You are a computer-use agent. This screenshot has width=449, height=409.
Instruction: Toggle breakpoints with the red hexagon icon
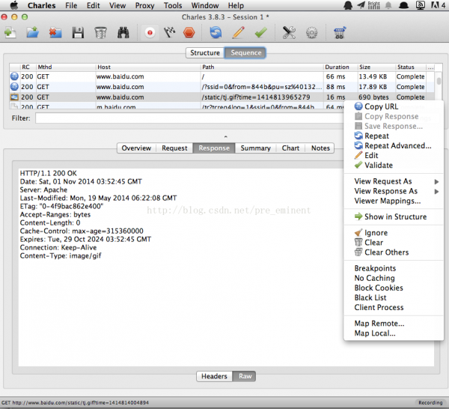[x=189, y=32]
